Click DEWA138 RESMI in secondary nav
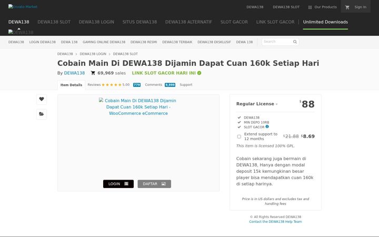 144,42
